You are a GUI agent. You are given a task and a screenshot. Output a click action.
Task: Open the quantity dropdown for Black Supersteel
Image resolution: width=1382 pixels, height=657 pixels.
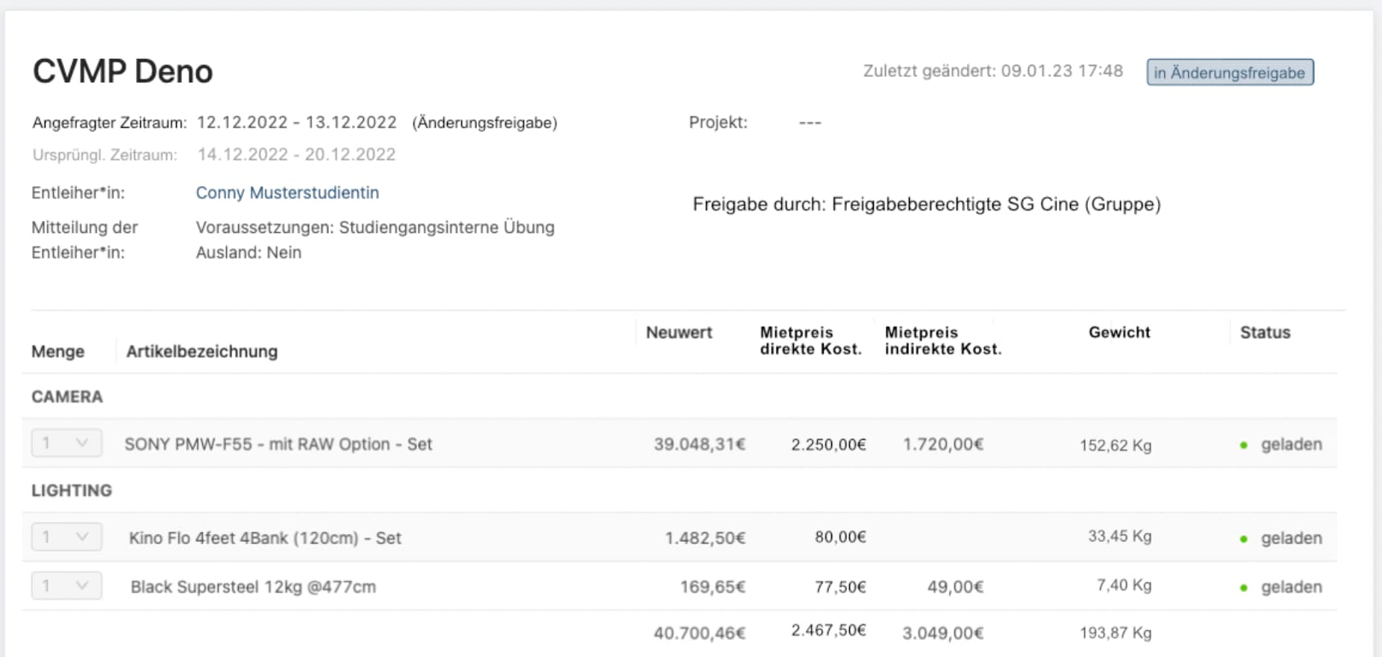pos(66,587)
